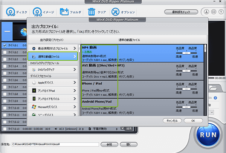The width and height of the screenshot is (226, 153).
Task: Select DVDバックアップ preset category
Action: point(53,70)
